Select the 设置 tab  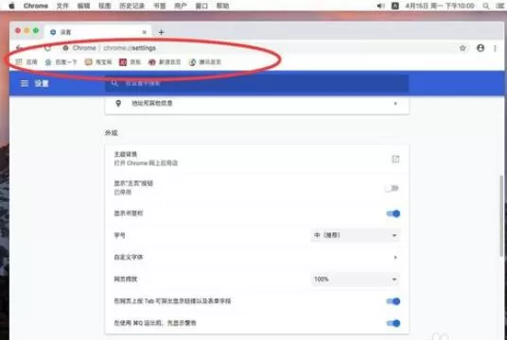click(97, 32)
